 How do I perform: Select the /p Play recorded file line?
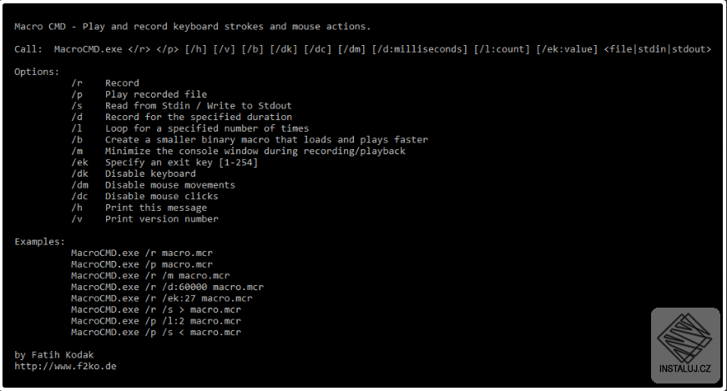(139, 94)
